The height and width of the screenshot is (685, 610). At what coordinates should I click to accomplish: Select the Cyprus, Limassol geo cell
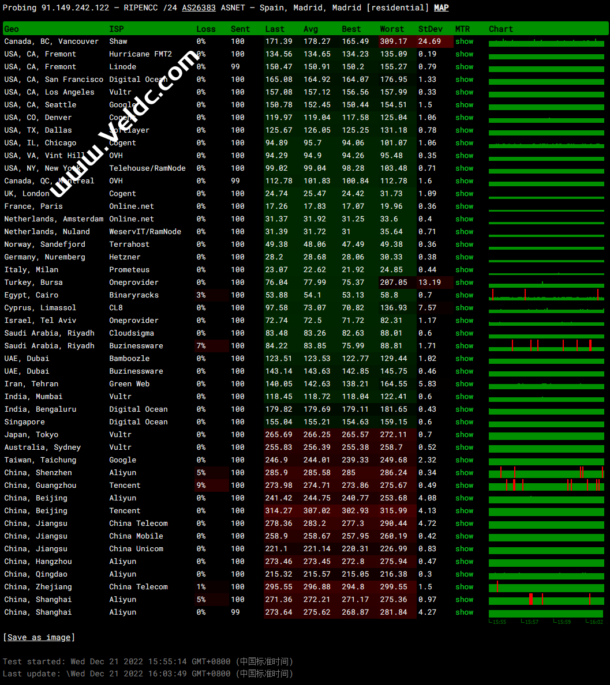[x=40, y=307]
